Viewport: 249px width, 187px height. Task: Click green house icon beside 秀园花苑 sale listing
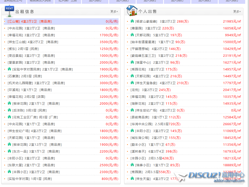[132, 69]
